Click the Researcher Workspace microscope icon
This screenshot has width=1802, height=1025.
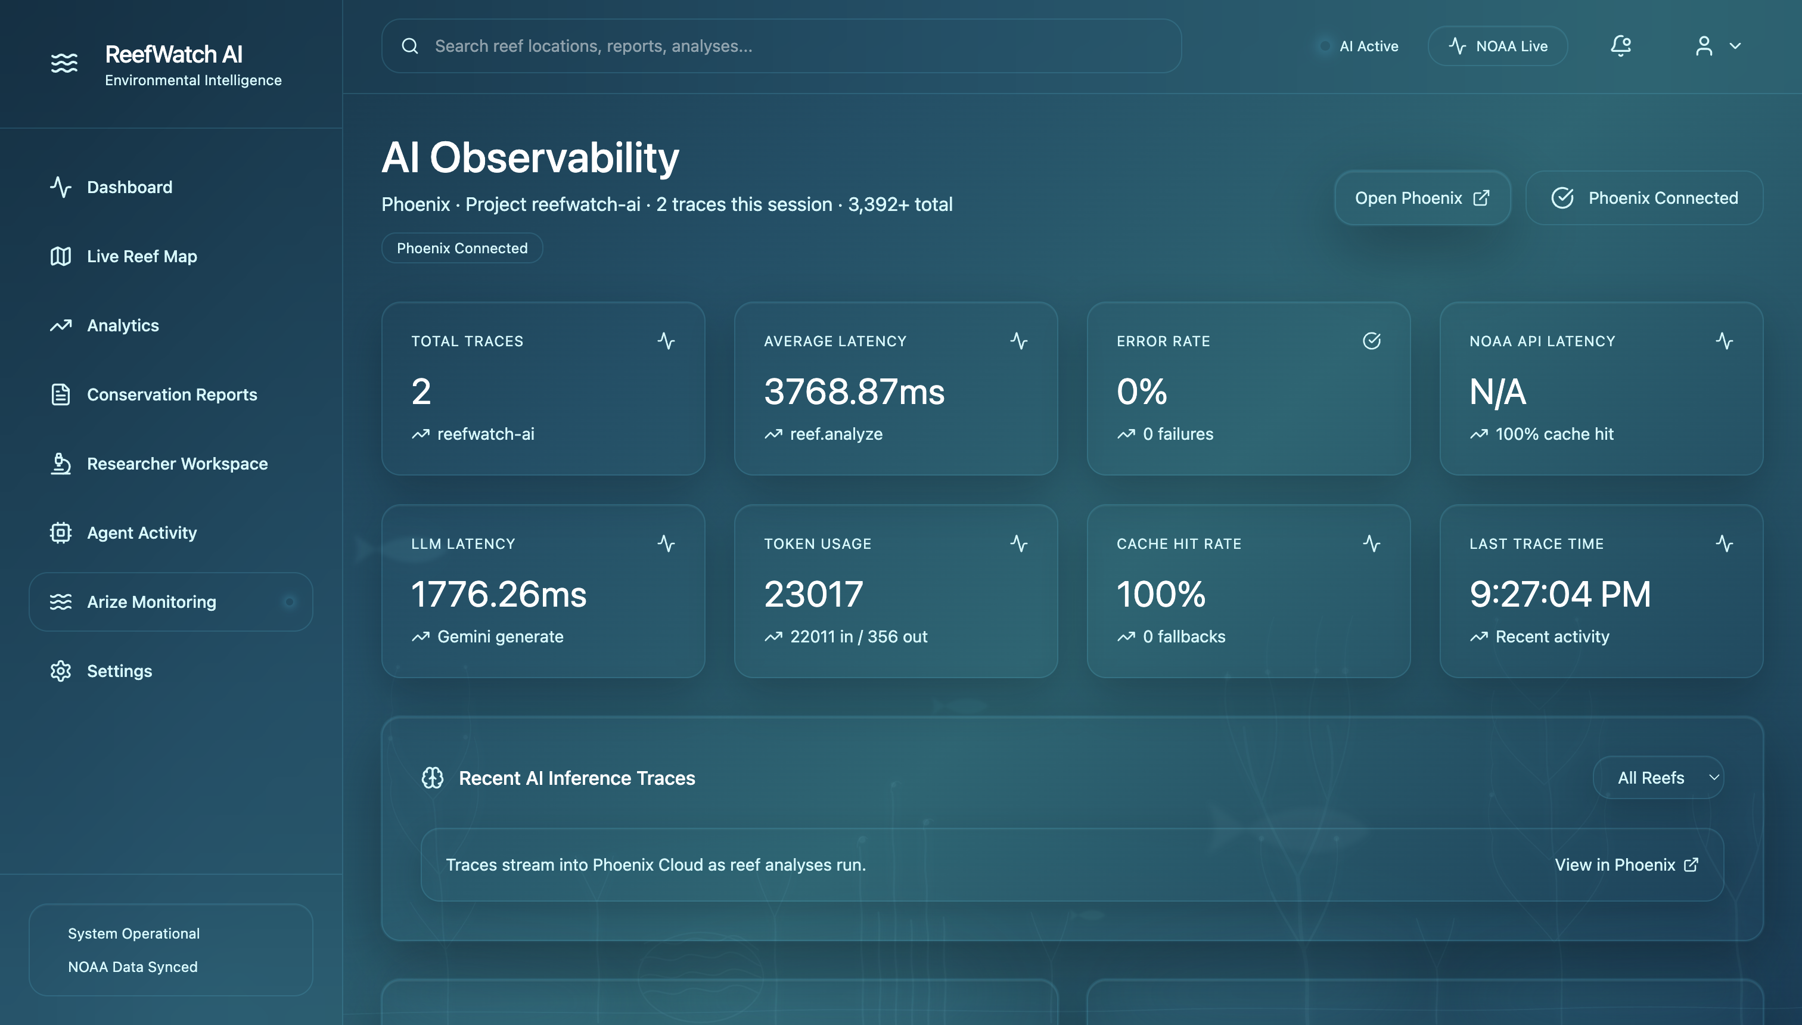[x=61, y=463]
